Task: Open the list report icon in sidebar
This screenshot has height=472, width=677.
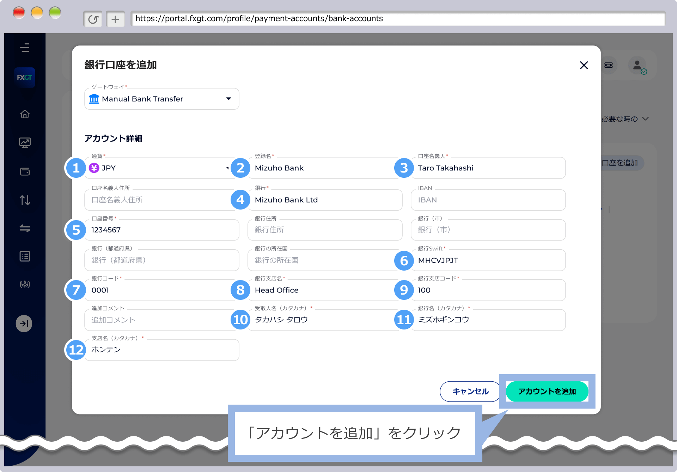Action: point(25,256)
